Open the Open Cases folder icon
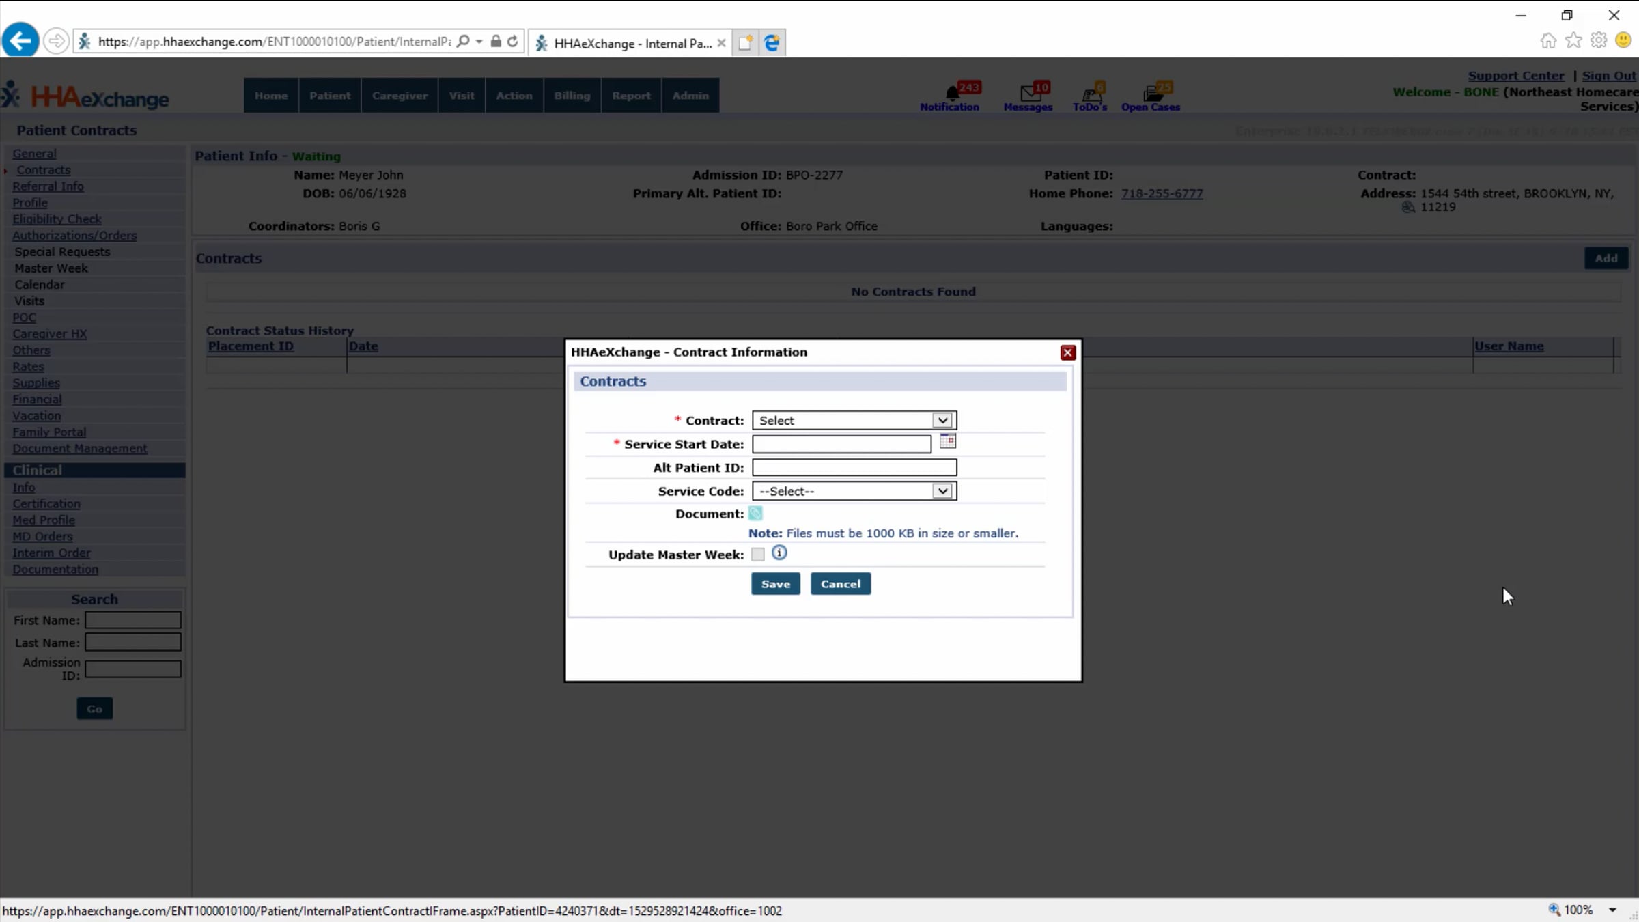This screenshot has height=922, width=1639. pyautogui.click(x=1153, y=93)
